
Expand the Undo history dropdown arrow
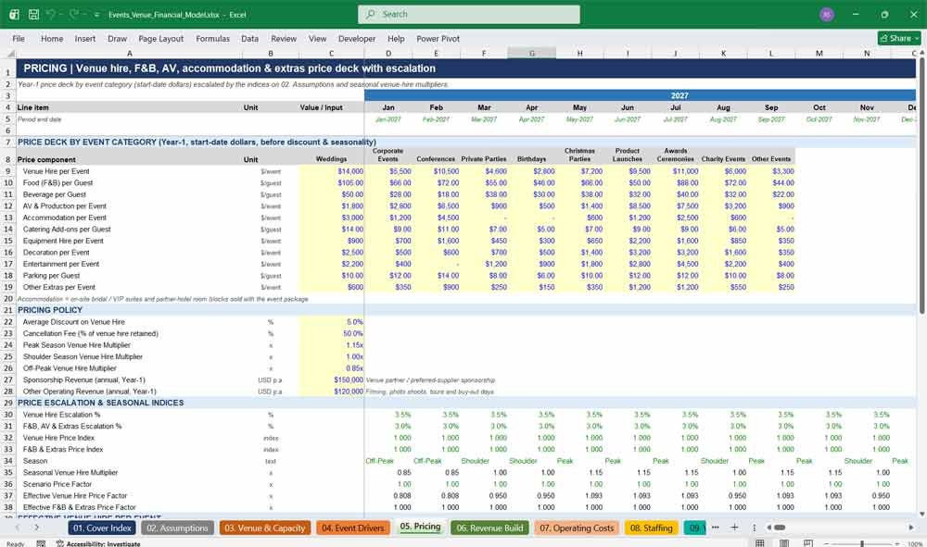(x=63, y=15)
